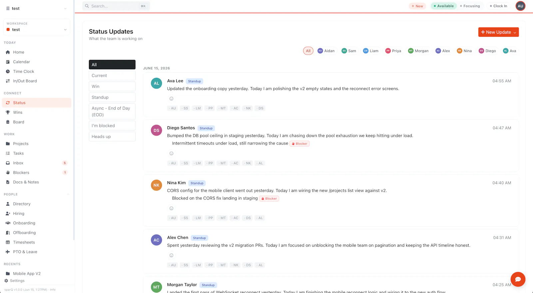Viewport: 533px width, 293px height.
Task: Set status to Focusing
Action: click(x=470, y=6)
